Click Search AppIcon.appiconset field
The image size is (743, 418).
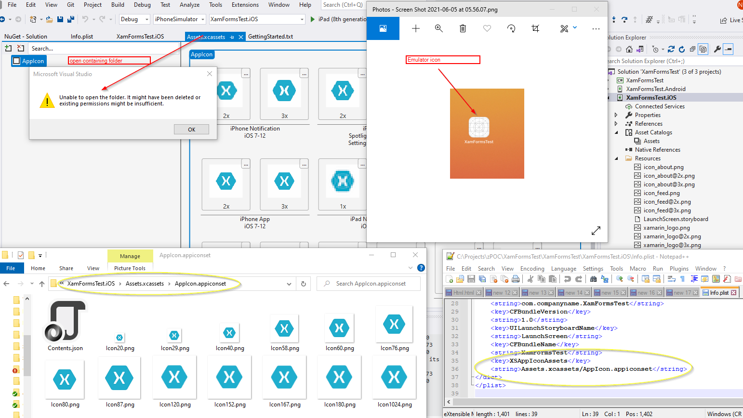pyautogui.click(x=369, y=284)
